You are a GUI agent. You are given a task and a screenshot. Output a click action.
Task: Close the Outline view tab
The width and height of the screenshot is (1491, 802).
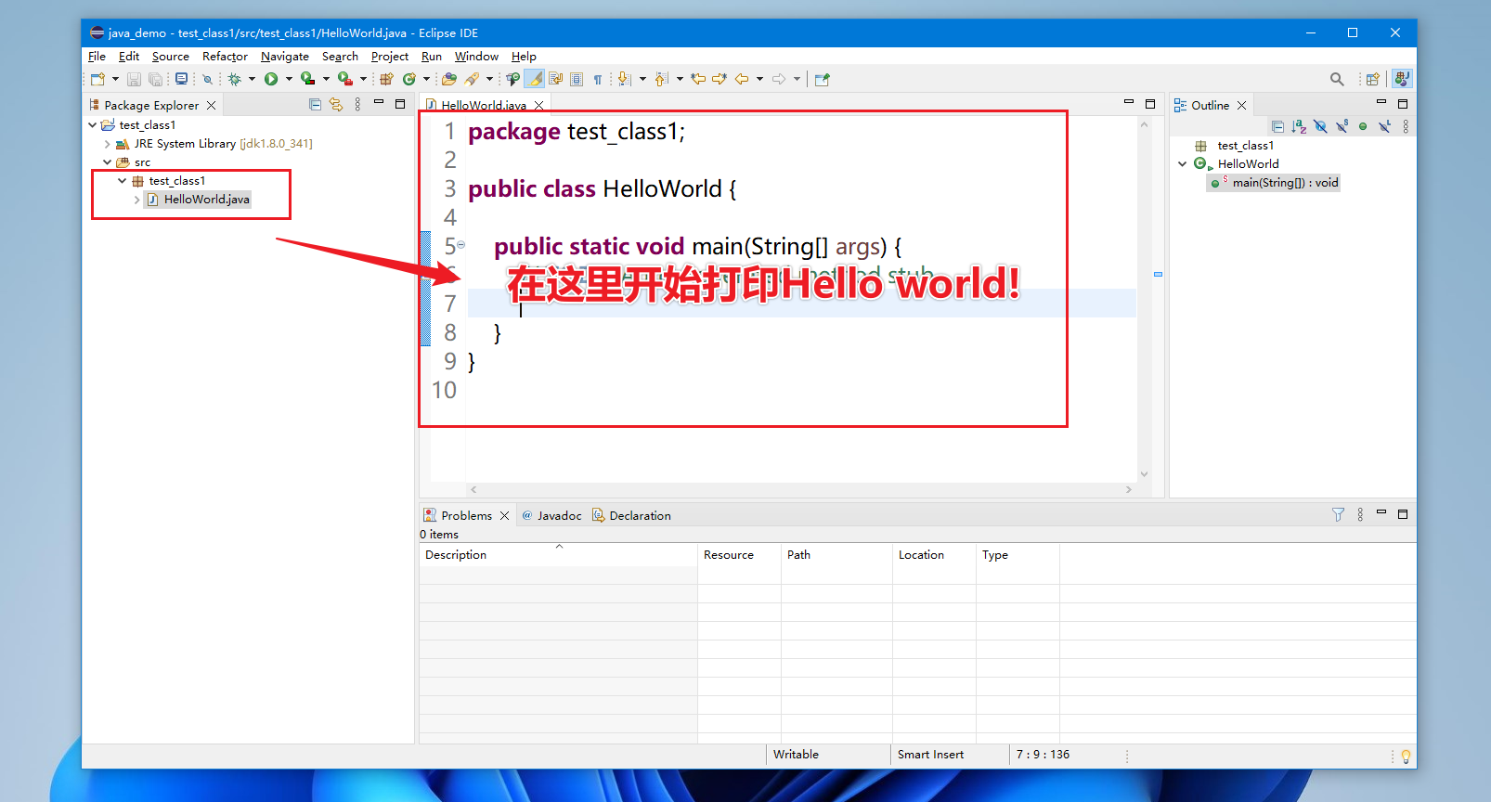(x=1242, y=106)
